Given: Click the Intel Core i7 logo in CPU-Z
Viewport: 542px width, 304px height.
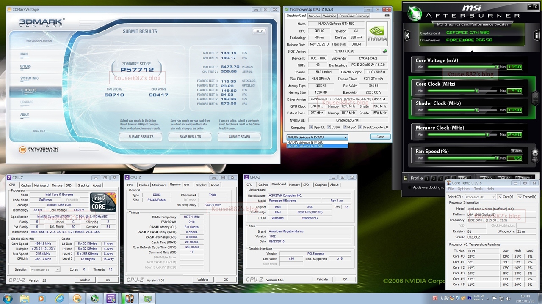Looking at the screenshot, I should (x=103, y=202).
